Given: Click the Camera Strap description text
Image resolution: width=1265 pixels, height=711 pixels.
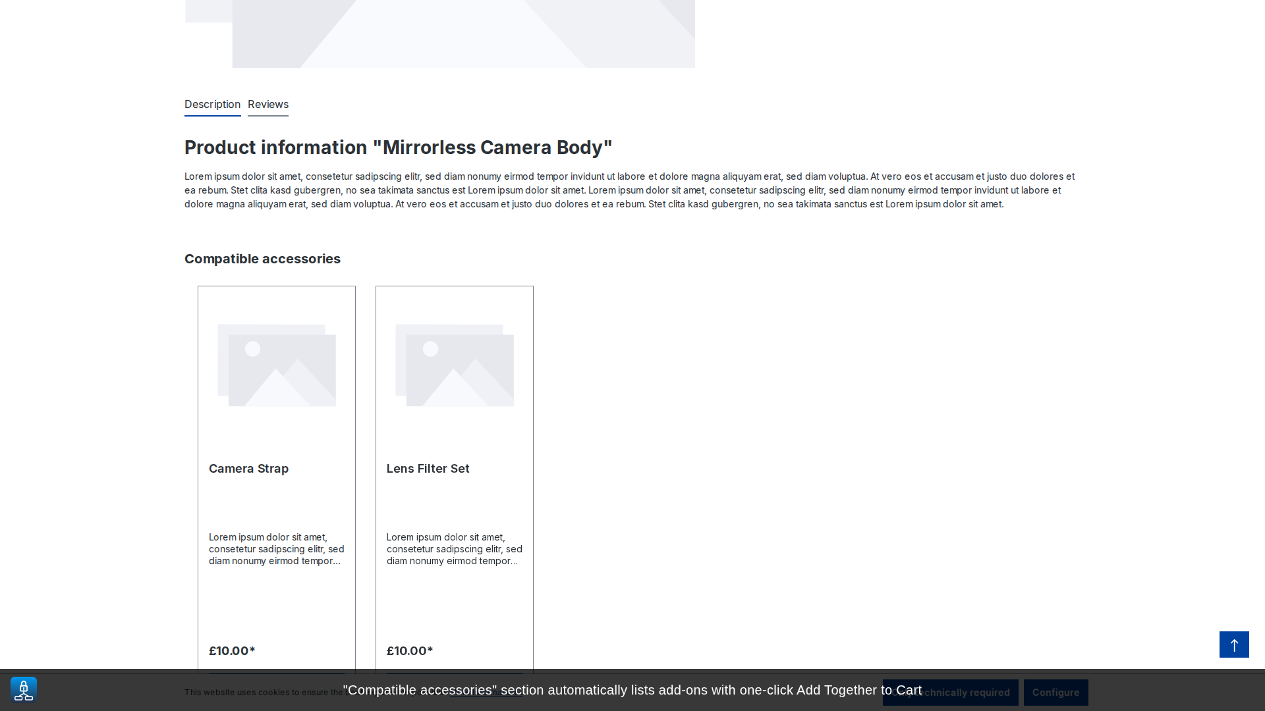Looking at the screenshot, I should pyautogui.click(x=277, y=549).
